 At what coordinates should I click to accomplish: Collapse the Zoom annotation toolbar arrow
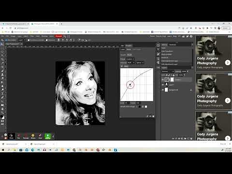[53, 136]
